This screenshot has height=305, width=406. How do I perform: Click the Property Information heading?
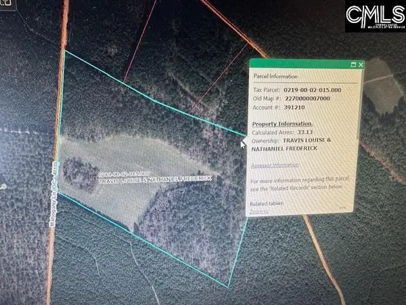click(x=282, y=125)
